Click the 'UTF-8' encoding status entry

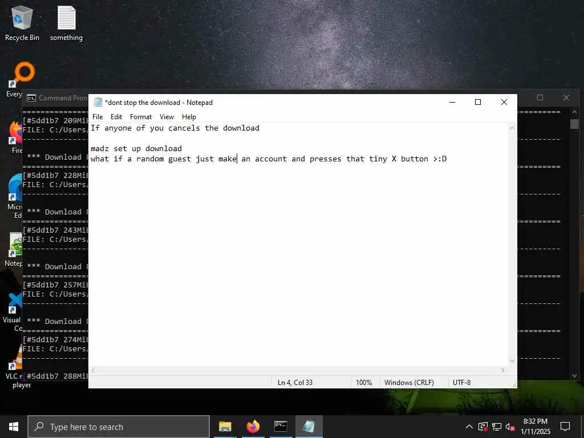tap(462, 383)
